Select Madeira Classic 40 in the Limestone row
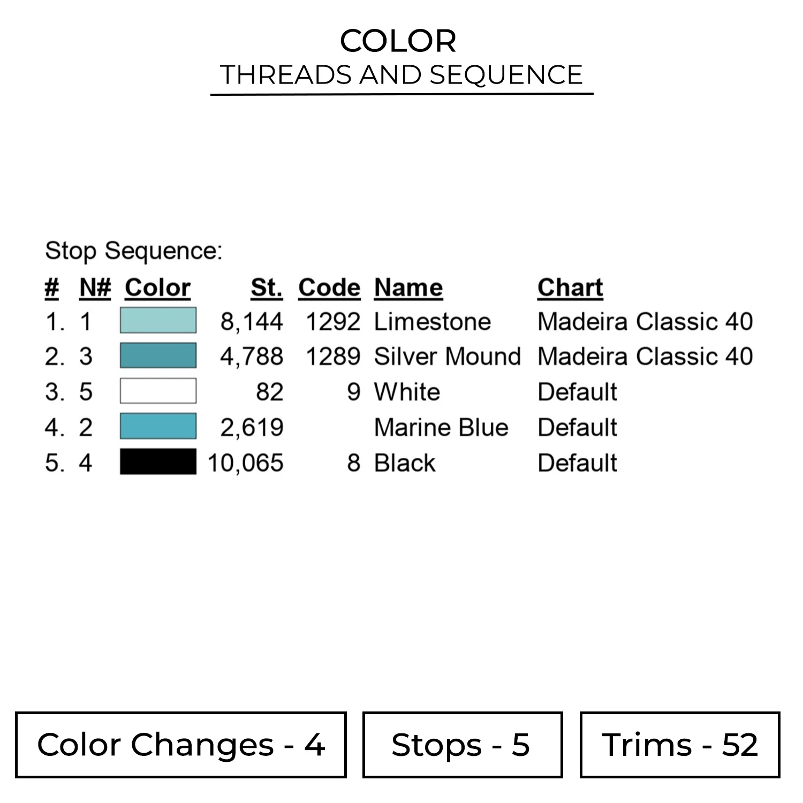 645,322
